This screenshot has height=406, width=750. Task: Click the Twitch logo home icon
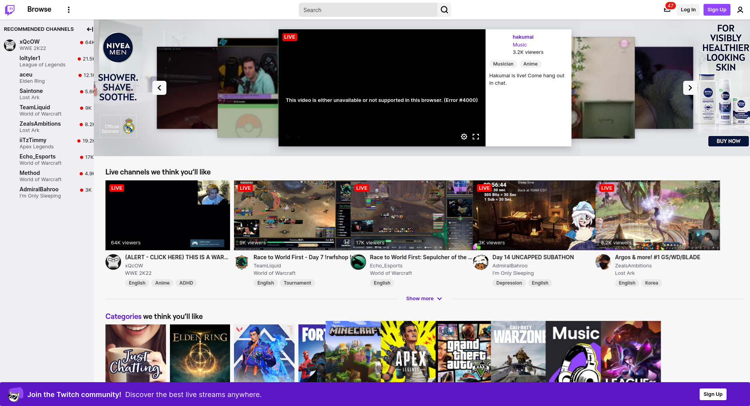click(x=10, y=10)
